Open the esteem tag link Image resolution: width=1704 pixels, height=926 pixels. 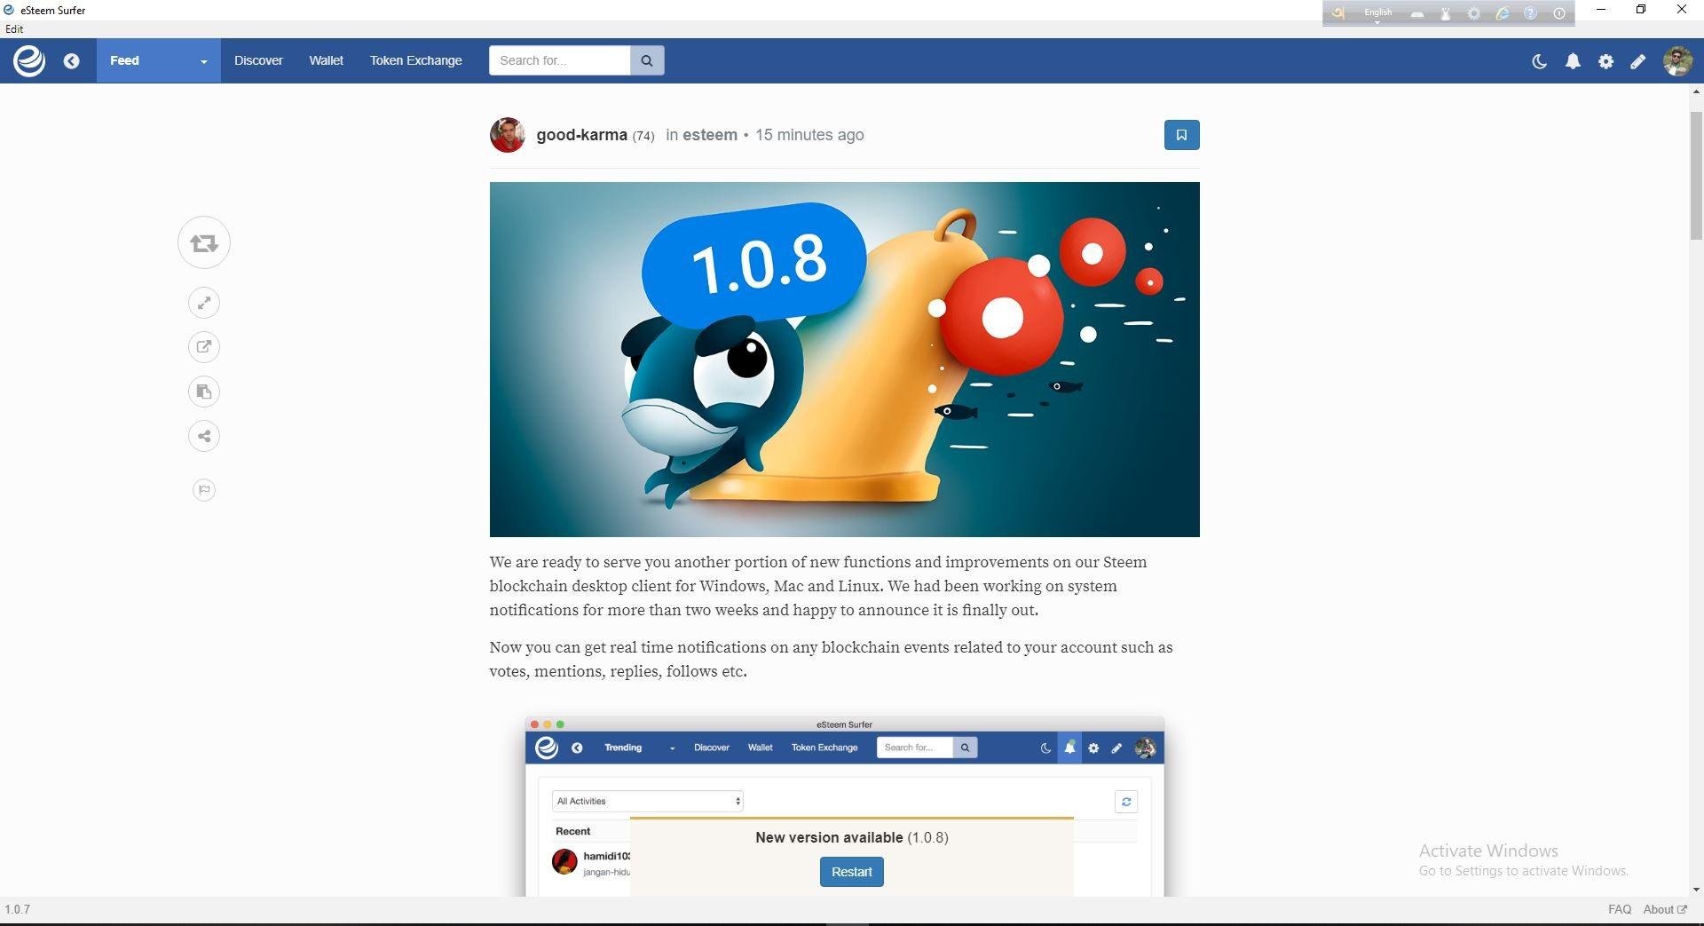coord(709,135)
